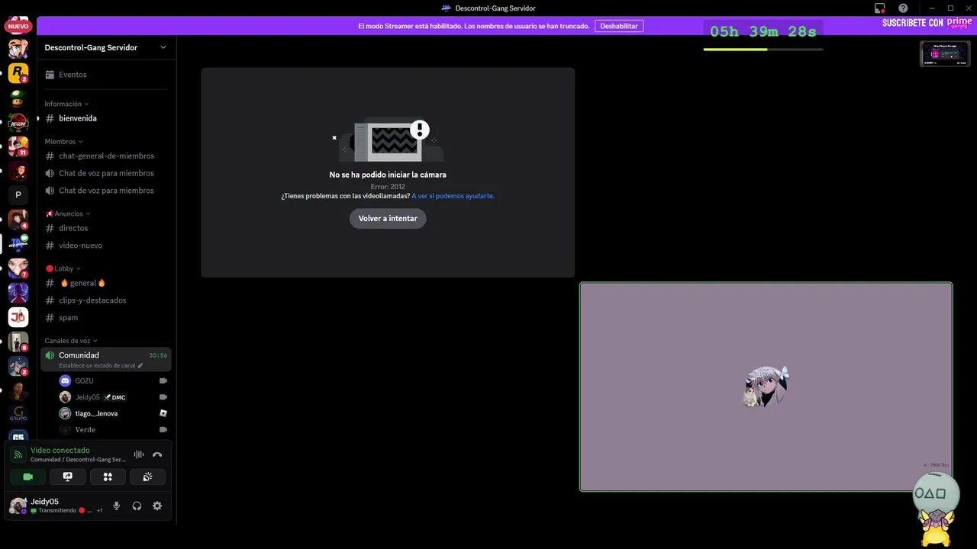The height and width of the screenshot is (549, 977).
Task: Click the calendar icon next to Eventos
Action: (x=50, y=75)
